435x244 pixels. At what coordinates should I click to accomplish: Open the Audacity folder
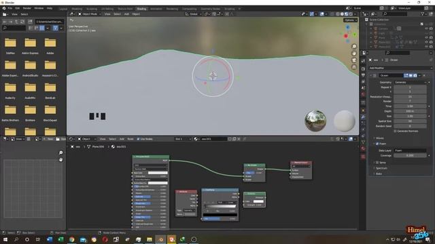10,91
